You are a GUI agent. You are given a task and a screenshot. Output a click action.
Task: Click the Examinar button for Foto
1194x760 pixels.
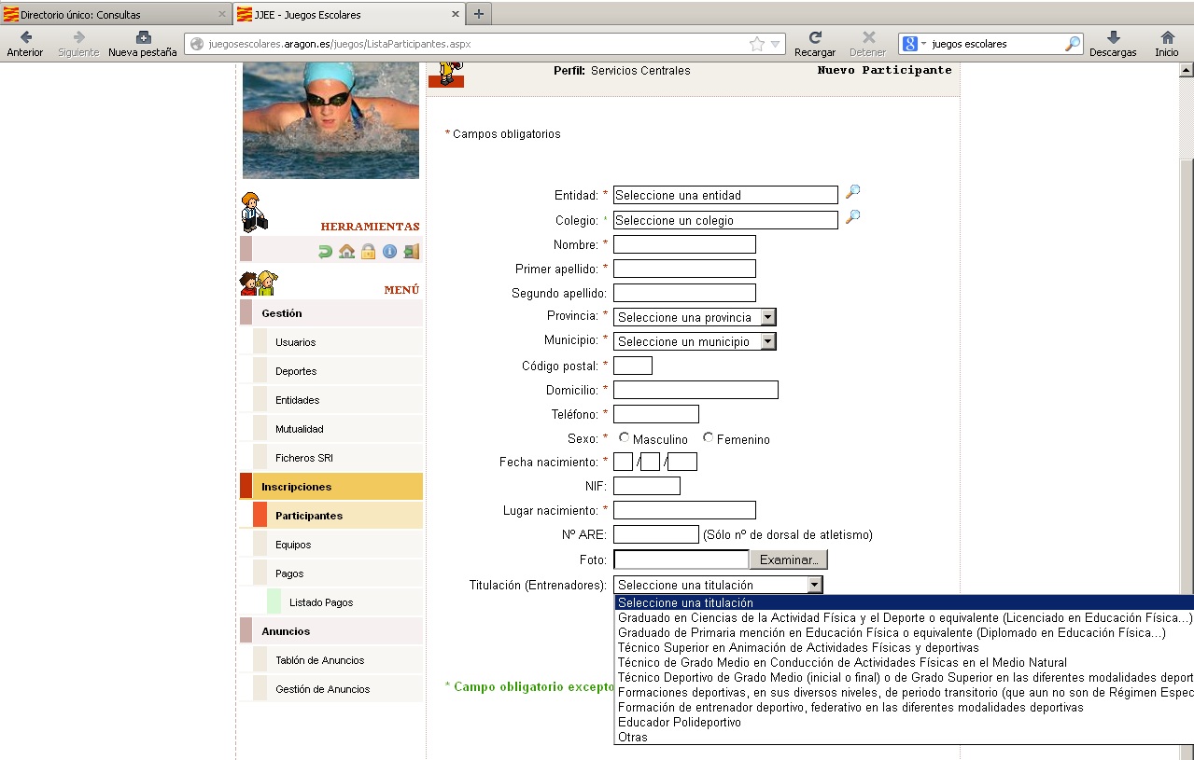[x=788, y=560]
